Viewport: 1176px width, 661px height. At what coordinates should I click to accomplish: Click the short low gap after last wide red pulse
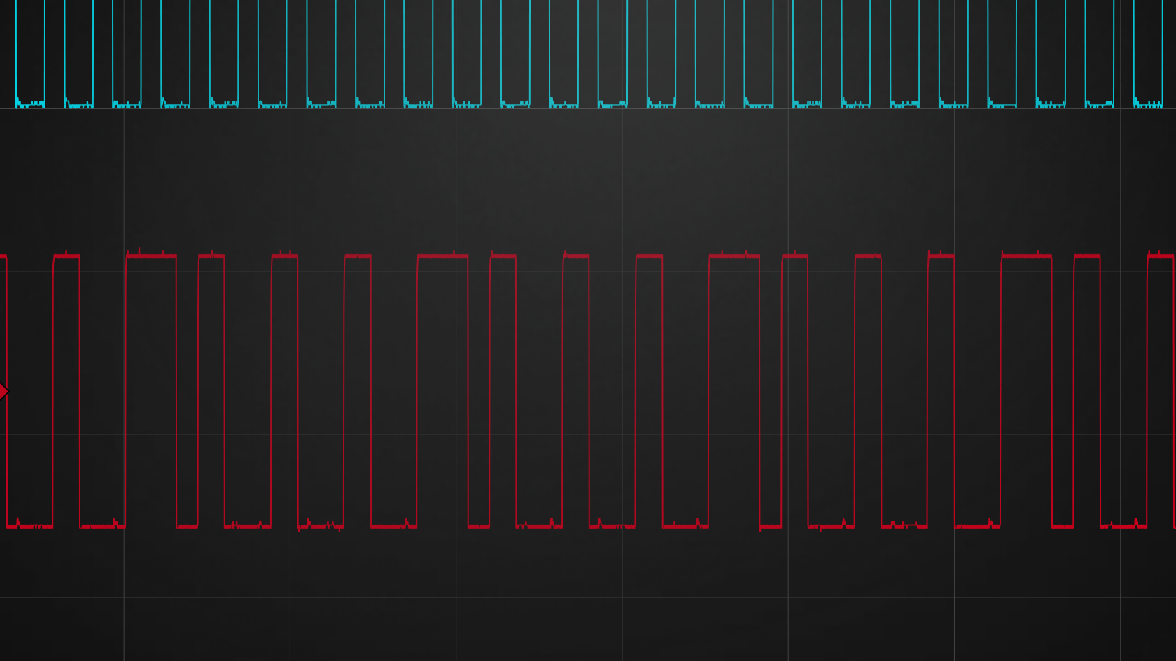click(1063, 525)
